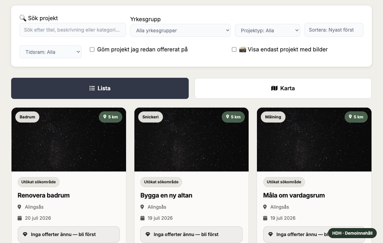Click the Sök efter titel search field
This screenshot has width=383, height=243.
(x=73, y=30)
